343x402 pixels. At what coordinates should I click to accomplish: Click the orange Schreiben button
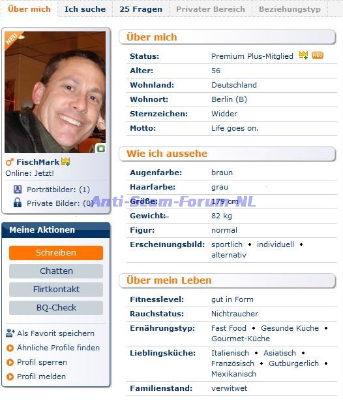56,253
